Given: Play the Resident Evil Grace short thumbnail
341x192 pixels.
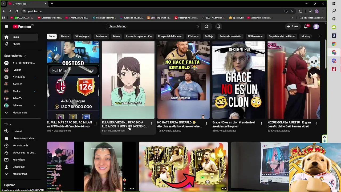Looking at the screenshot, I should [x=238, y=80].
